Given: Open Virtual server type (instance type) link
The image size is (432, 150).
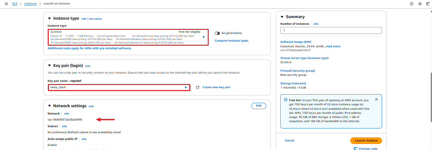Looking at the screenshot, I should (x=304, y=58).
